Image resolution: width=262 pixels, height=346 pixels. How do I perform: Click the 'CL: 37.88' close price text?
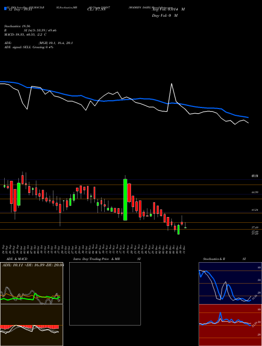(96, 9)
